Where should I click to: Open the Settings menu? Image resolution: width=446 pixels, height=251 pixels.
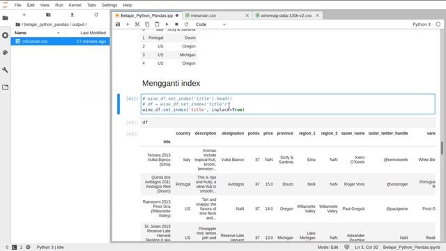pos(109,5)
